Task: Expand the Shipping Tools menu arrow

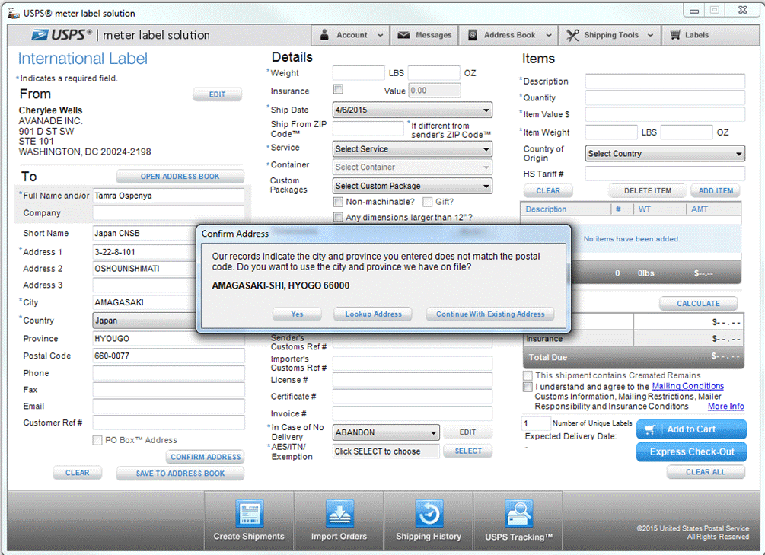Action: click(650, 35)
